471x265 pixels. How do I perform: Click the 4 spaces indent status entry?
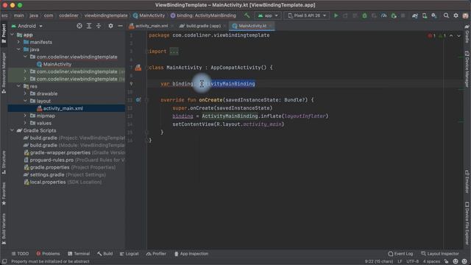point(431,262)
